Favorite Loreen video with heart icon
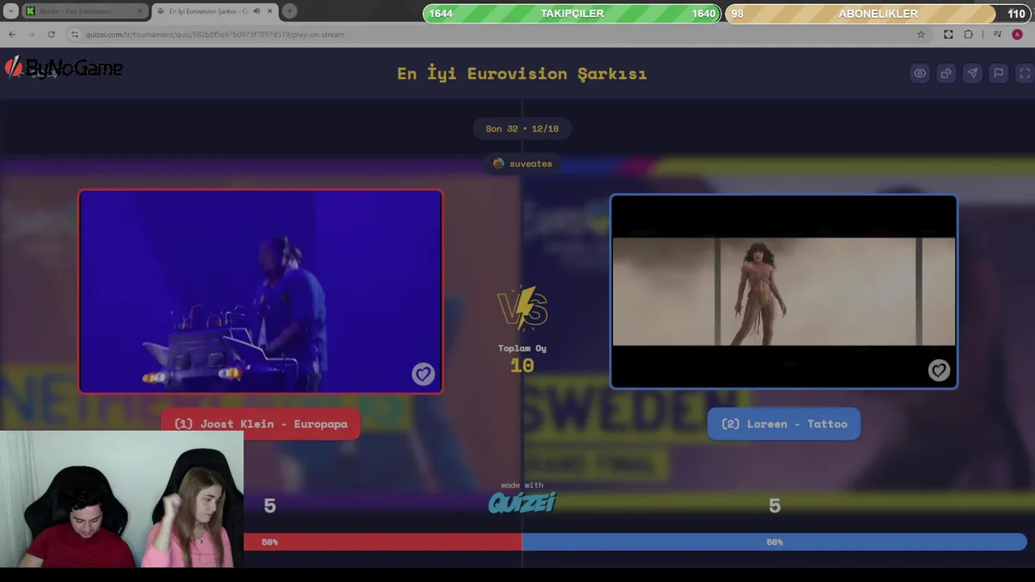The width and height of the screenshot is (1035, 582). (938, 370)
